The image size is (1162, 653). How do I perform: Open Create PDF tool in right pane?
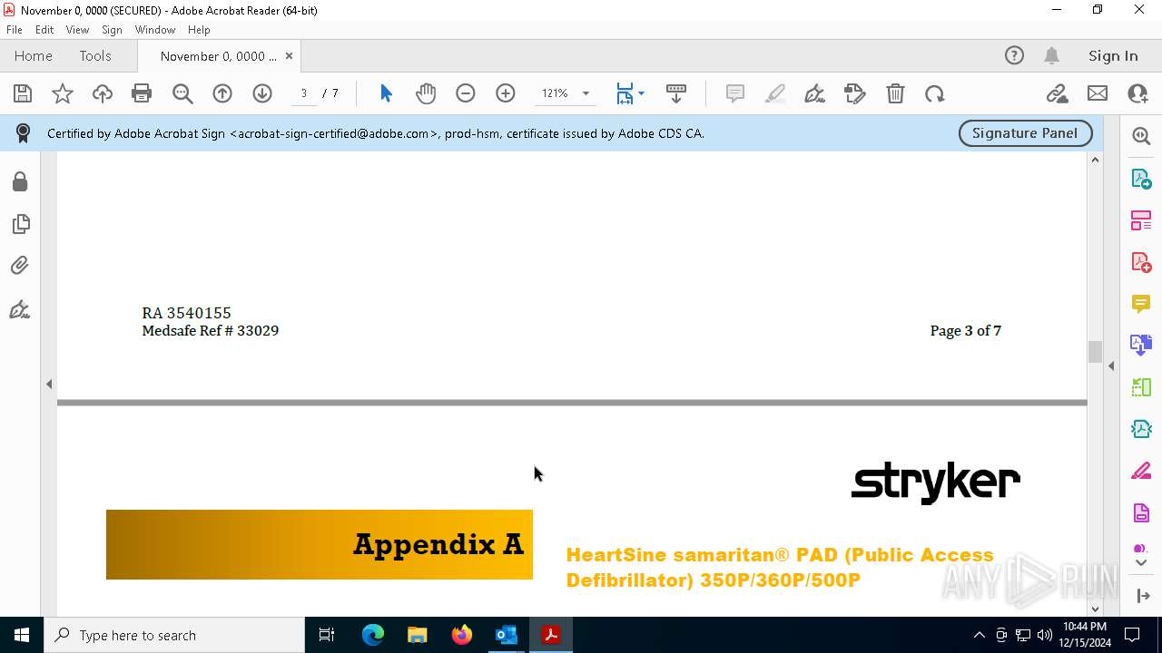[1141, 262]
